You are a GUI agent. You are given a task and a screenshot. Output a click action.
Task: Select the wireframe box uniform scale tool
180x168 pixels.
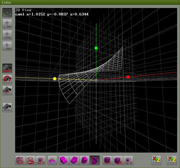click(41, 160)
